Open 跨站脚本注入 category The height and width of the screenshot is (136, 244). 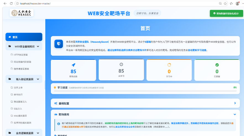(20, 102)
